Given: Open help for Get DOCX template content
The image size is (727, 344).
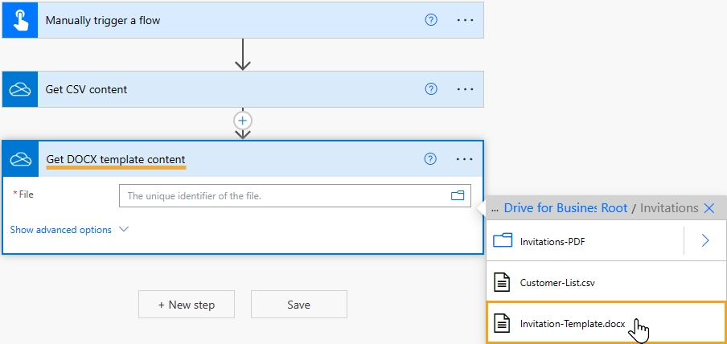Looking at the screenshot, I should [430, 159].
